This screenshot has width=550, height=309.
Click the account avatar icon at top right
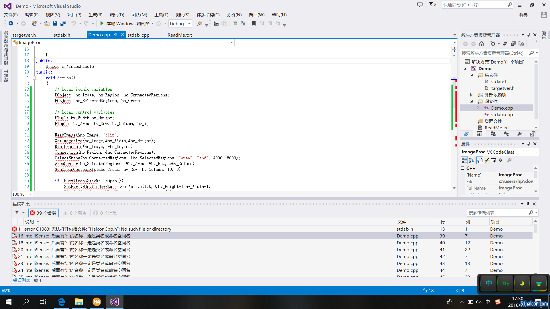(x=544, y=15)
